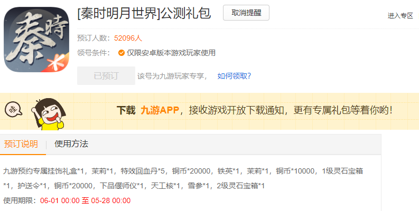Click the 九游APP download link in banner
Image resolution: width=419 pixels, height=211 pixels.
160,110
